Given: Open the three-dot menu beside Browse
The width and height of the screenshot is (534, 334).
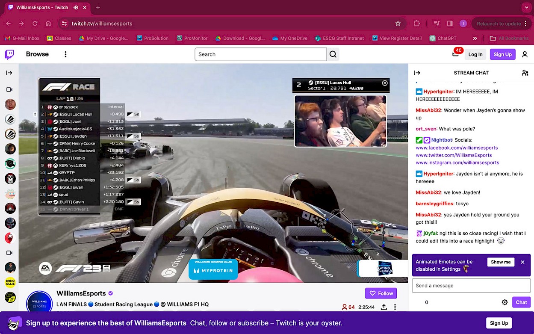Looking at the screenshot, I should [65, 54].
